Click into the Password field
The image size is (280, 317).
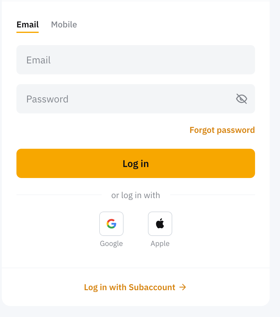point(128,99)
